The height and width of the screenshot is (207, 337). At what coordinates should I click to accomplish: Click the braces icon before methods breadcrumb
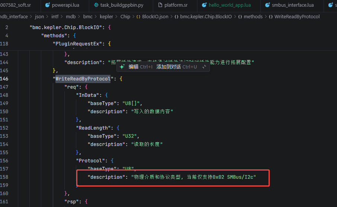pyautogui.click(x=240, y=17)
